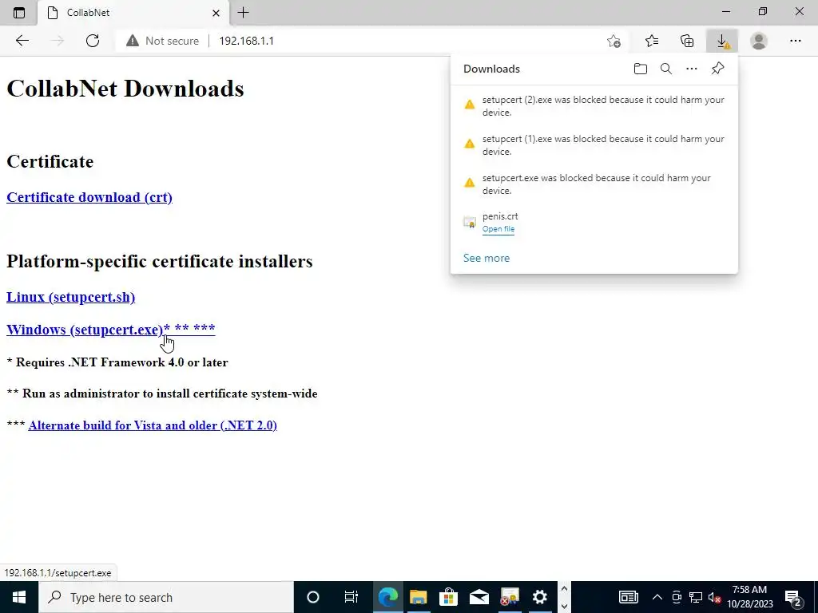Open Settings gear on taskbar
This screenshot has height=613, width=818.
tap(539, 597)
